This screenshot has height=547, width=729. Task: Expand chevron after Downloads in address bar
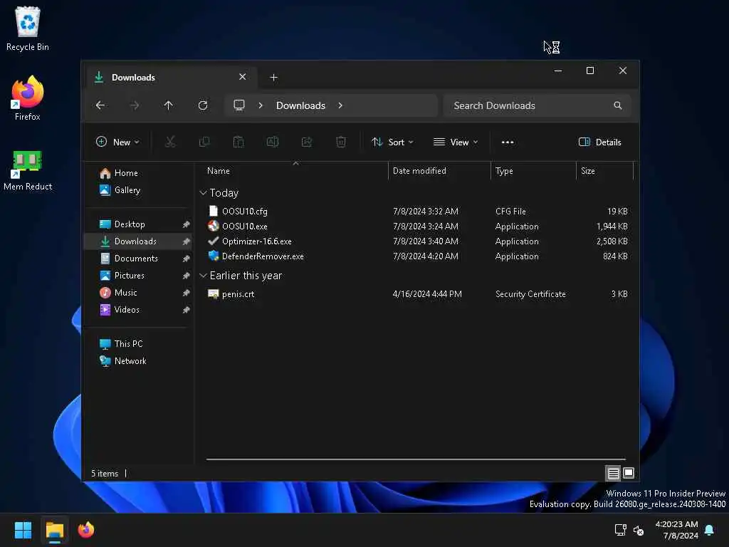click(340, 105)
